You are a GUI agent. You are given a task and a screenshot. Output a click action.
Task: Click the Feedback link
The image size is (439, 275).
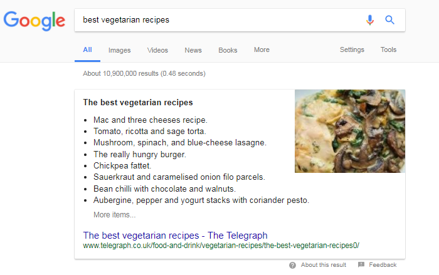[x=383, y=265]
